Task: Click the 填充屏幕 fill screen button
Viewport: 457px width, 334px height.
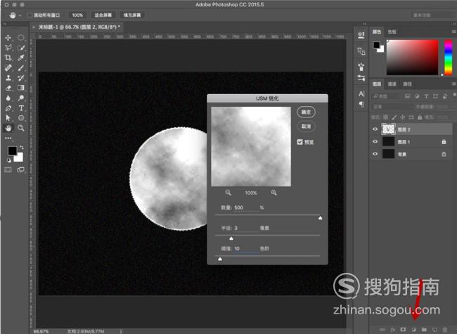Action: point(132,15)
